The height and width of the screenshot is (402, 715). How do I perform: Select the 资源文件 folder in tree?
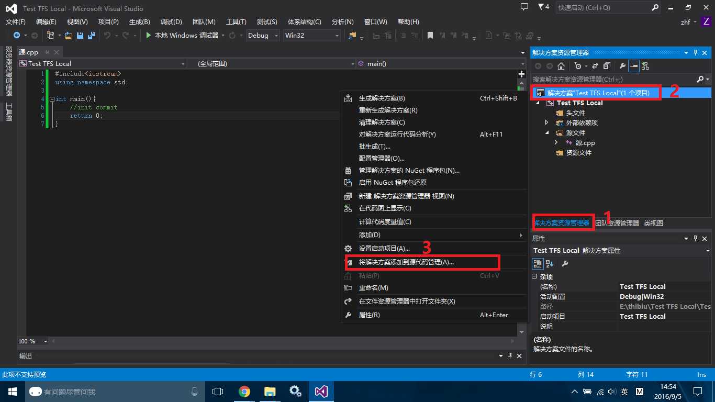tap(578, 152)
